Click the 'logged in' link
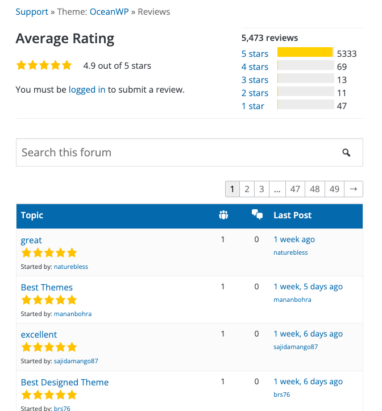 87,89
